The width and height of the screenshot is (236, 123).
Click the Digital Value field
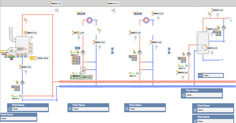[43, 58]
